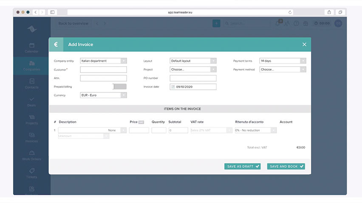Click the Search field
This screenshot has height=203, width=362.
point(247,23)
